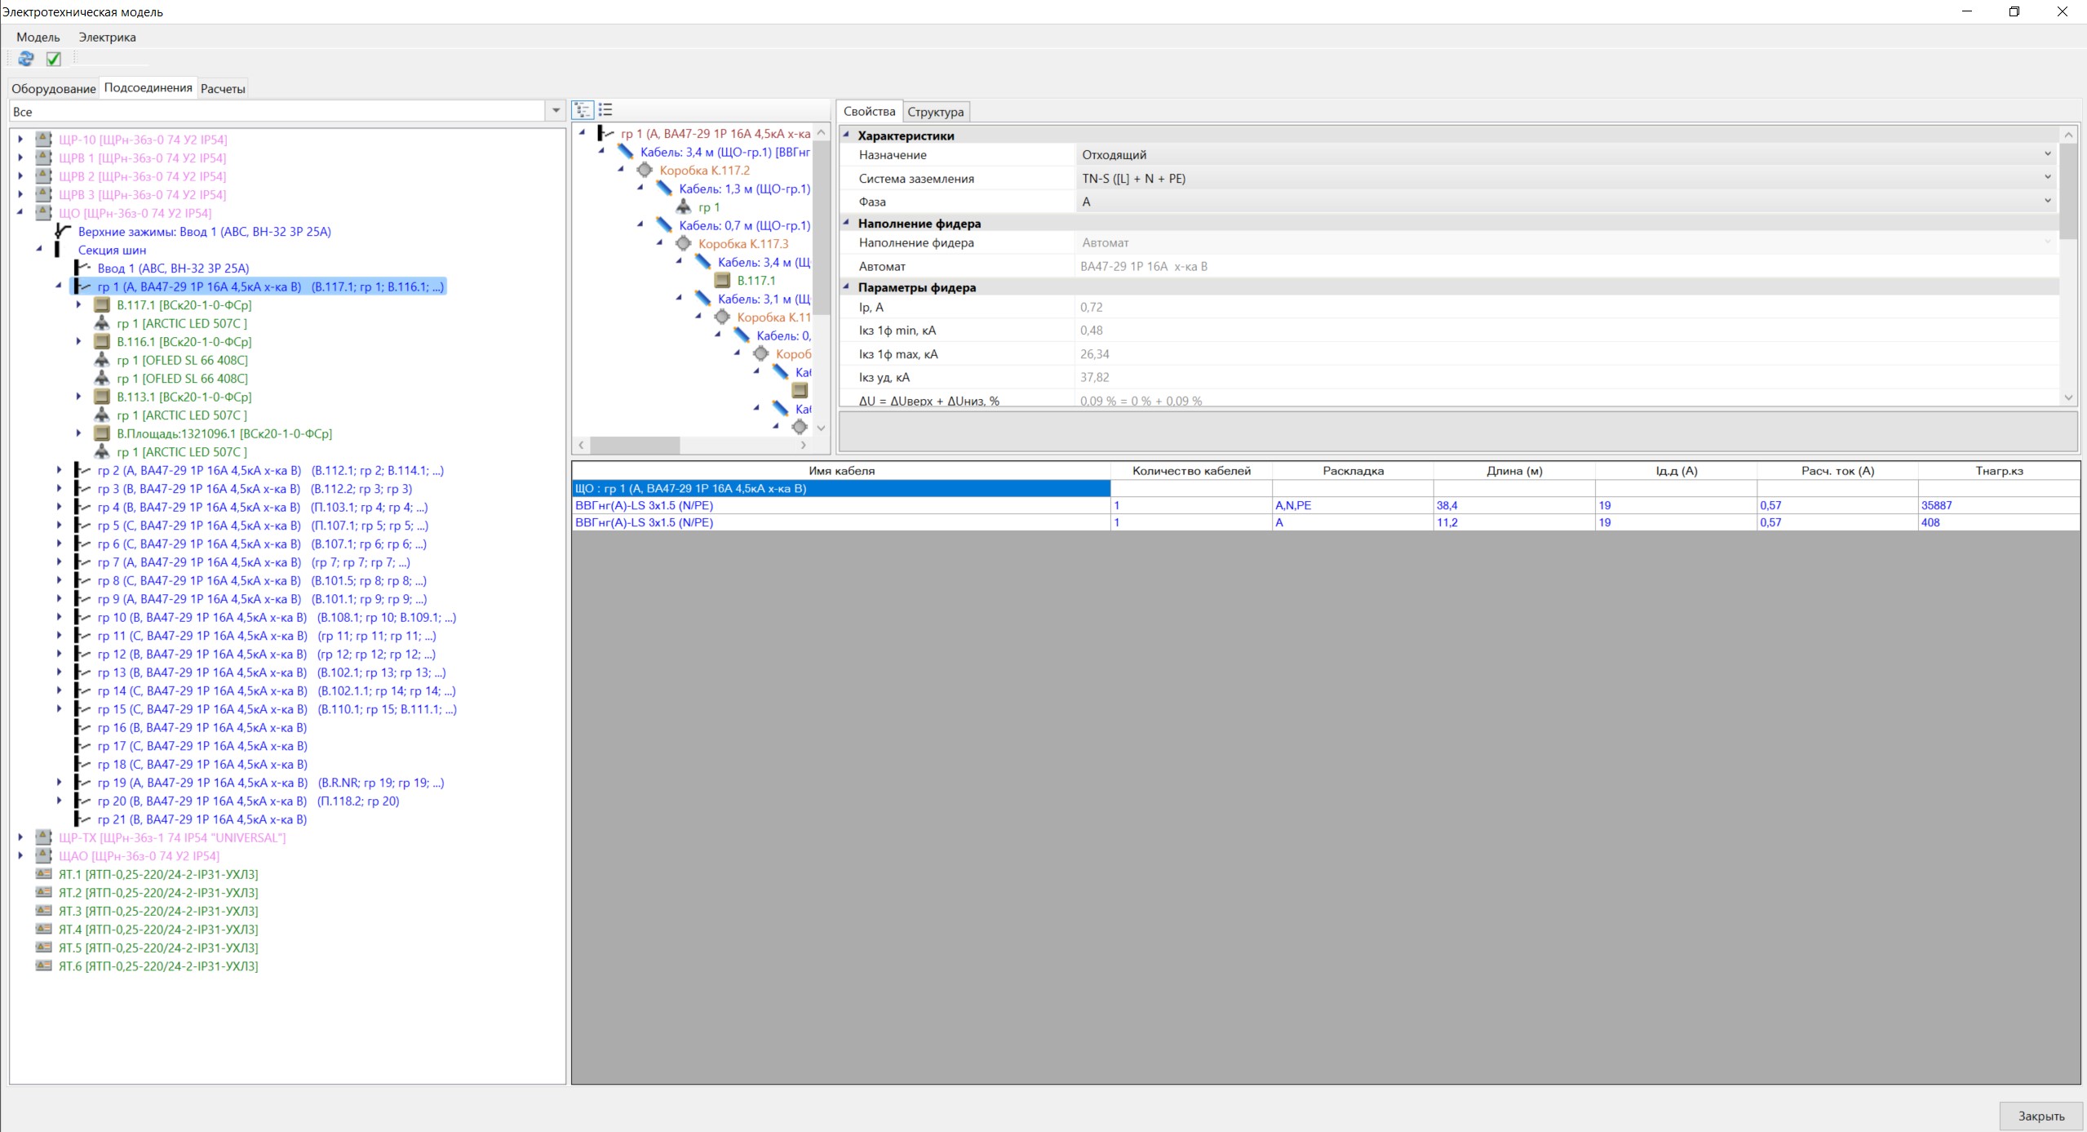2087x1132 pixels.
Task: Click the ЯТ.1 transformer box icon
Action: coord(44,874)
